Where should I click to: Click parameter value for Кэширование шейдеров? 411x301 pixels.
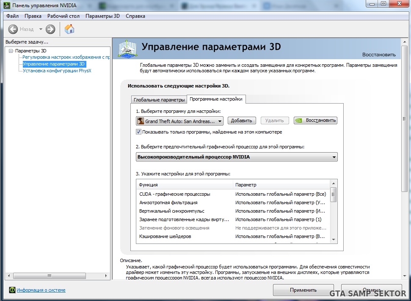coord(280,236)
